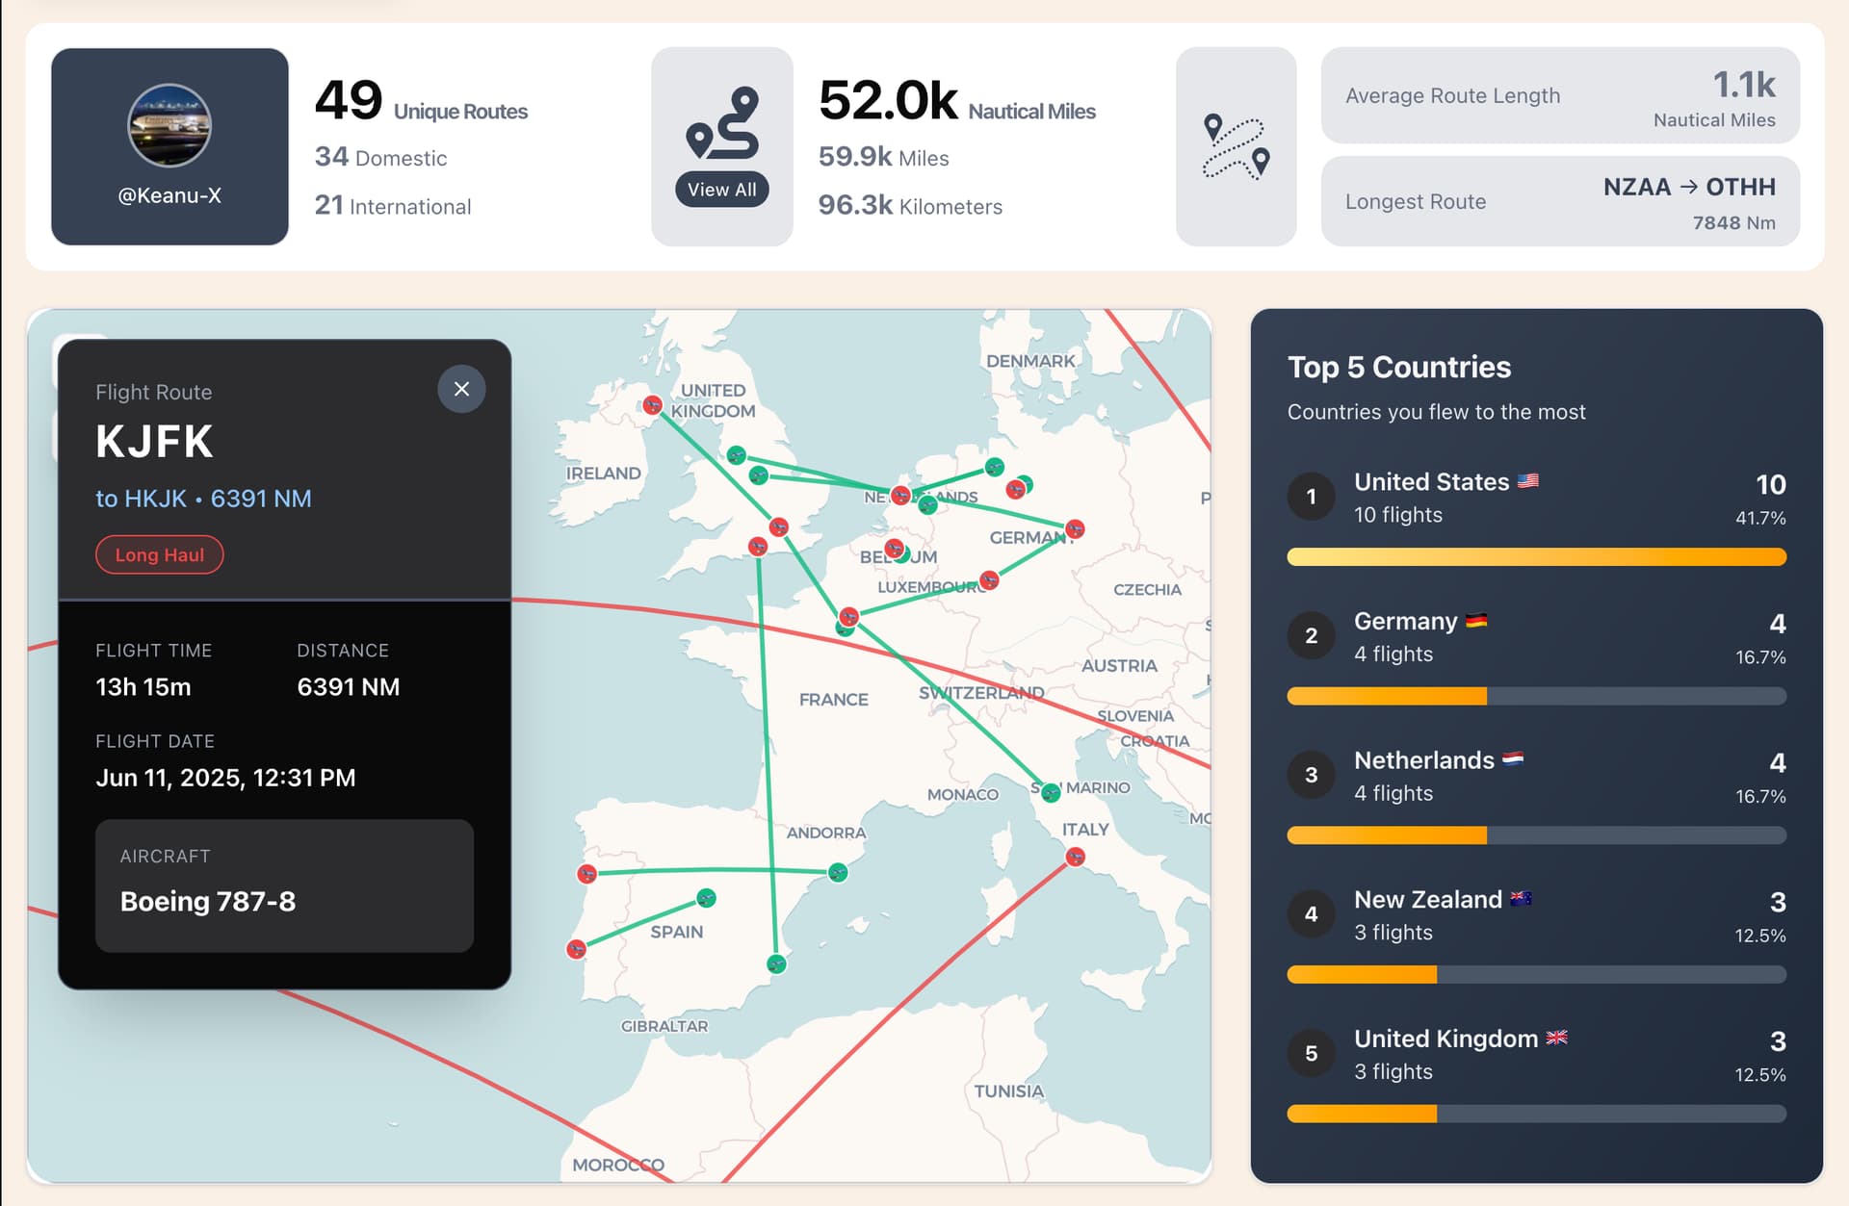
Task: Select the red airport marker in Northern Ireland
Action: pyautogui.click(x=652, y=405)
